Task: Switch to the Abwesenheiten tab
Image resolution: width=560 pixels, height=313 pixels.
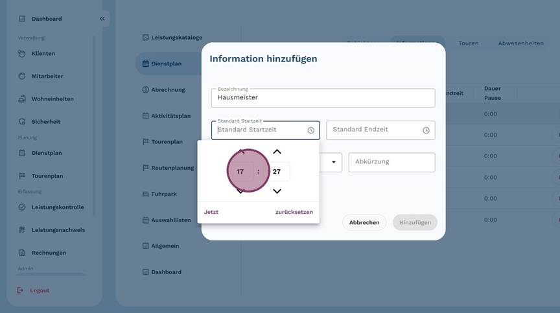Action: tap(520, 43)
